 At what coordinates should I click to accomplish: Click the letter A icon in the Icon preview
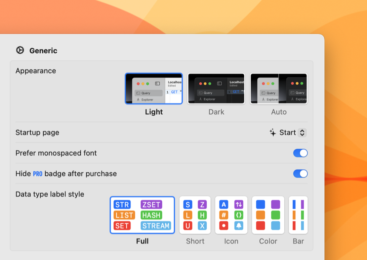[224, 204]
